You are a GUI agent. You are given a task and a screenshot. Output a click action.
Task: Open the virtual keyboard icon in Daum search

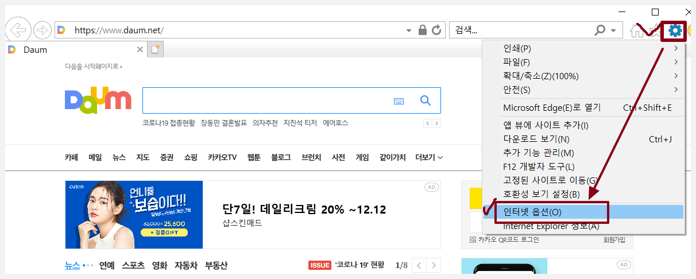399,101
